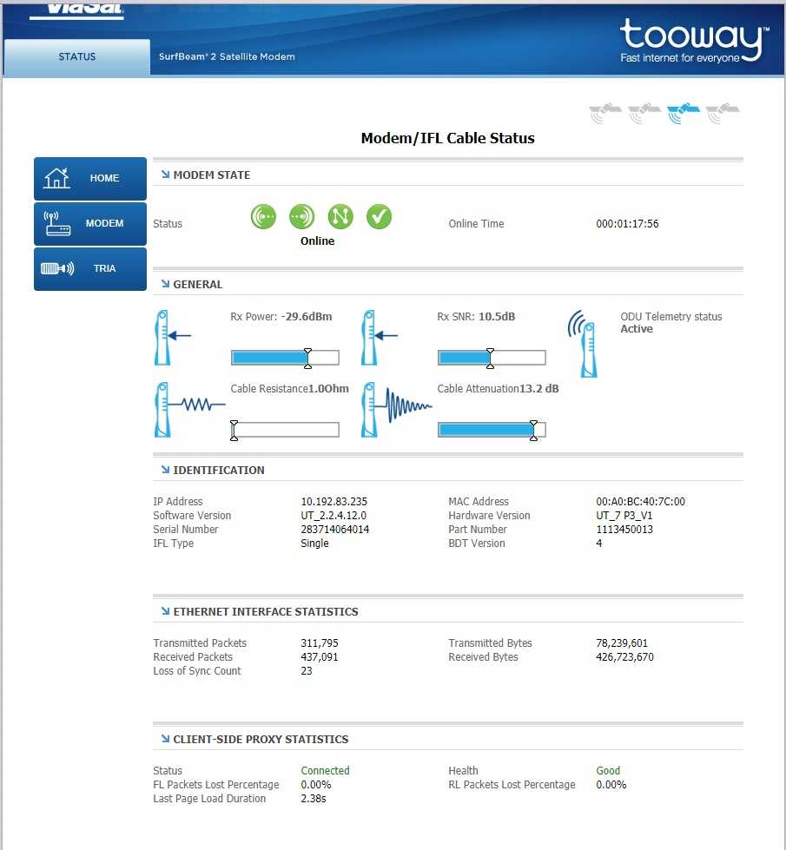Collapse the Ethernet Interface Statistics section
The width and height of the screenshot is (786, 850).
coord(164,611)
